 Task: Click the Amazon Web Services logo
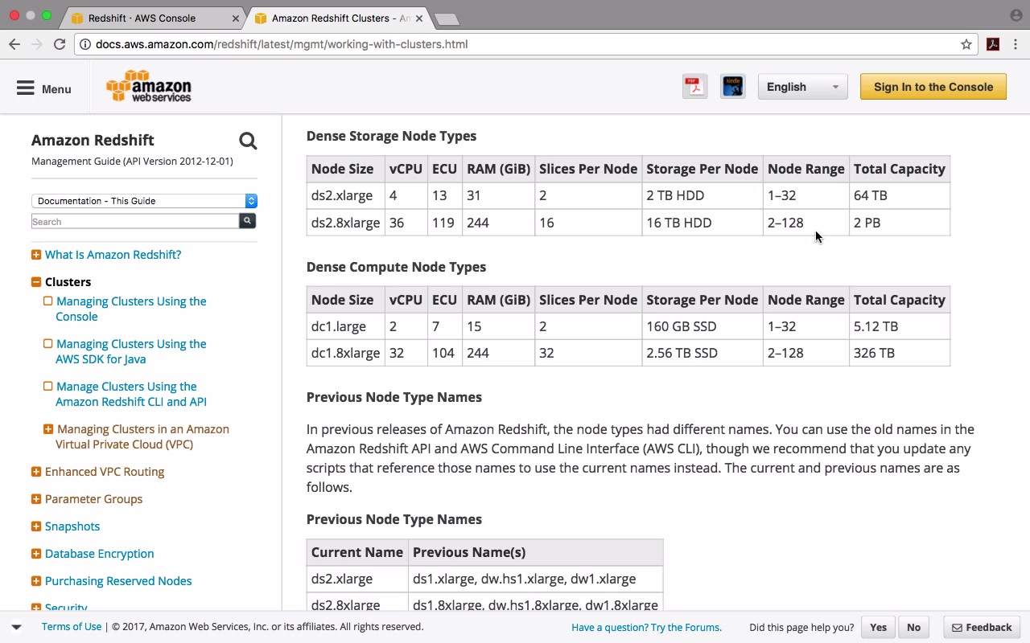click(149, 86)
